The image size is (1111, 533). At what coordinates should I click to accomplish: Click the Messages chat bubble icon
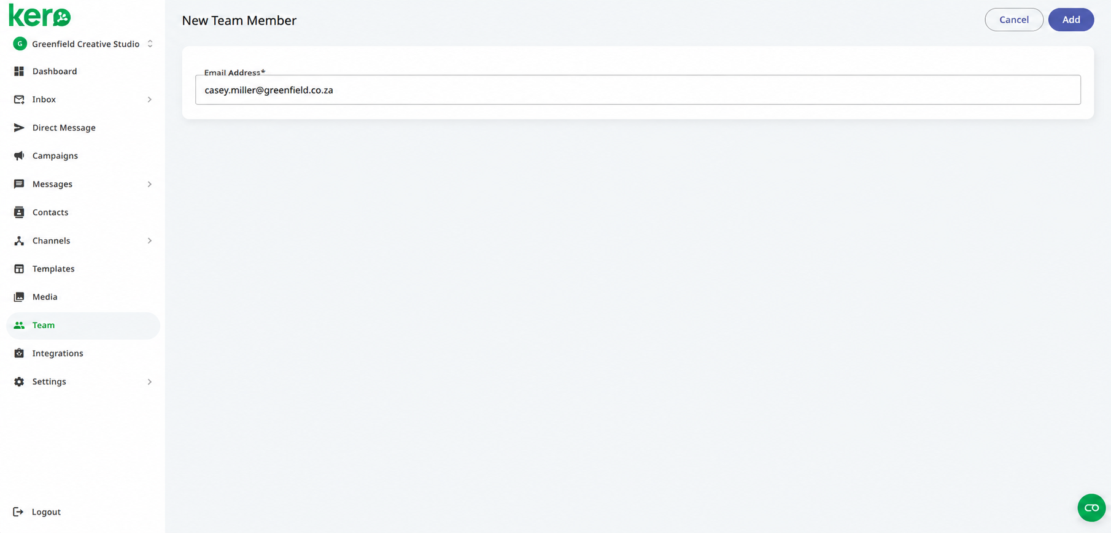[x=19, y=184]
